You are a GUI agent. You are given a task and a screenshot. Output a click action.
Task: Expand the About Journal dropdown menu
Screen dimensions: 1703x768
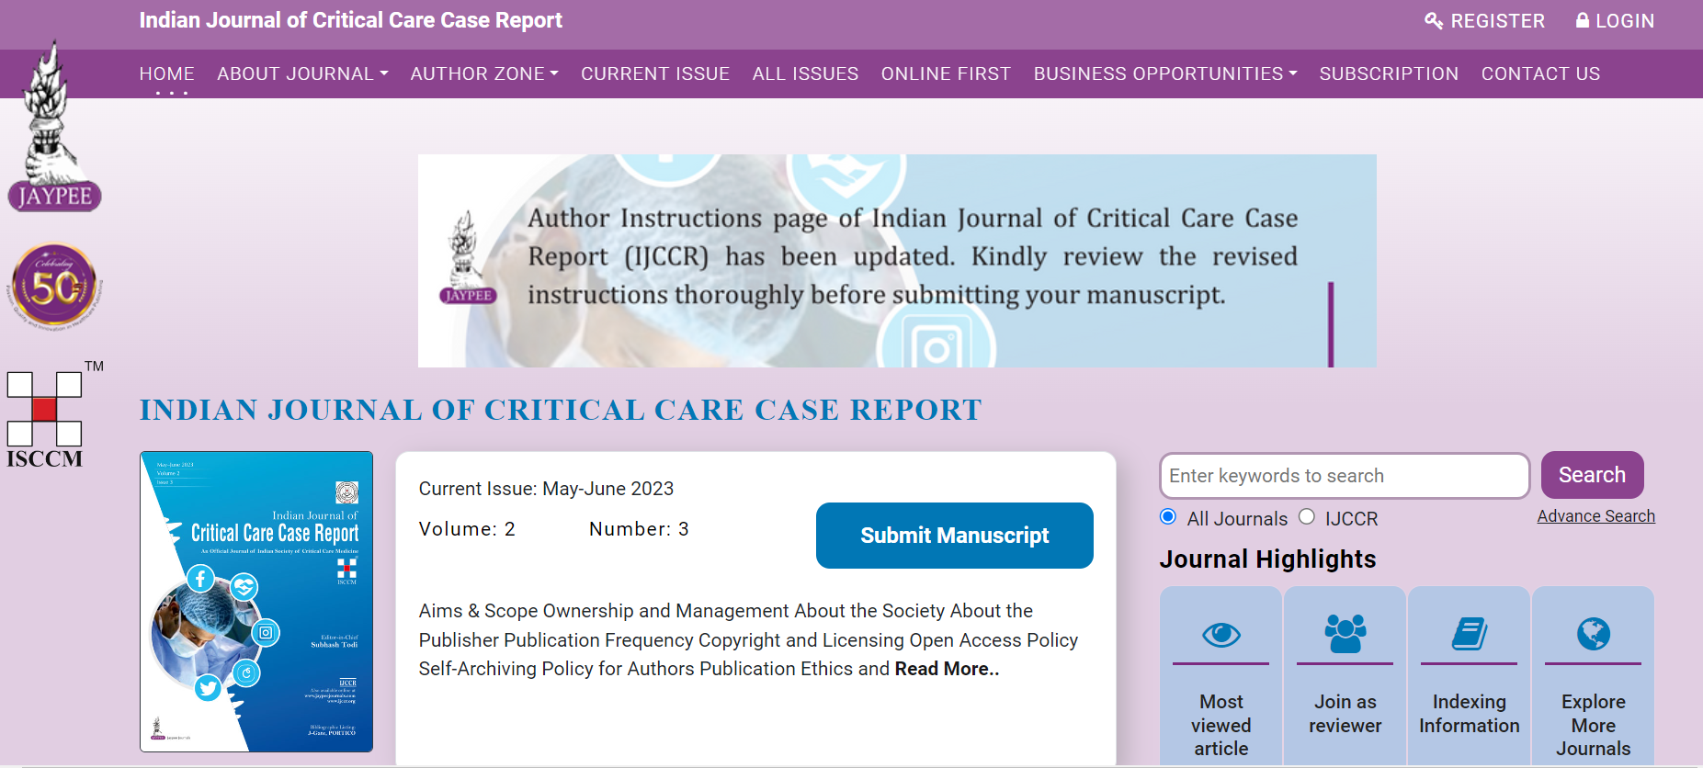(x=302, y=73)
